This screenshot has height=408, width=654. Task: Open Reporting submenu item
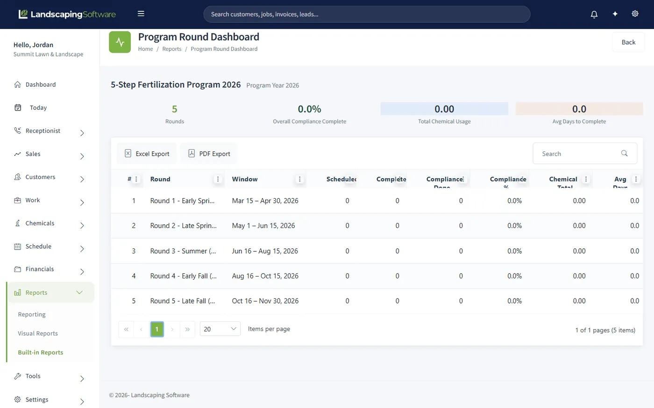point(32,314)
